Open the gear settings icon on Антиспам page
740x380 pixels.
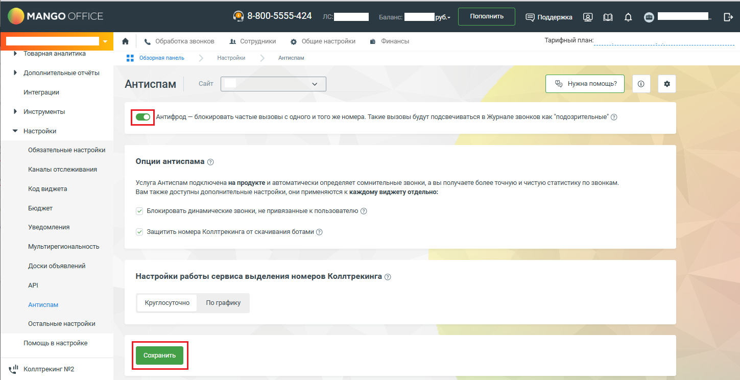[x=667, y=84]
